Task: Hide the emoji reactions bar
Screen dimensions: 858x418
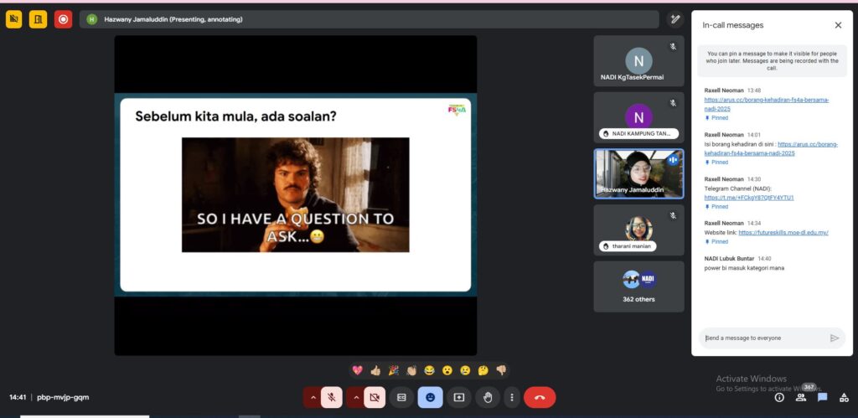Action: tap(430, 397)
